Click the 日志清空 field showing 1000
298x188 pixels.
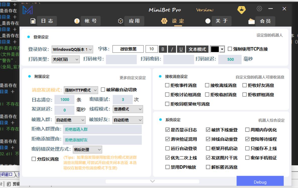pyautogui.click(x=64, y=100)
